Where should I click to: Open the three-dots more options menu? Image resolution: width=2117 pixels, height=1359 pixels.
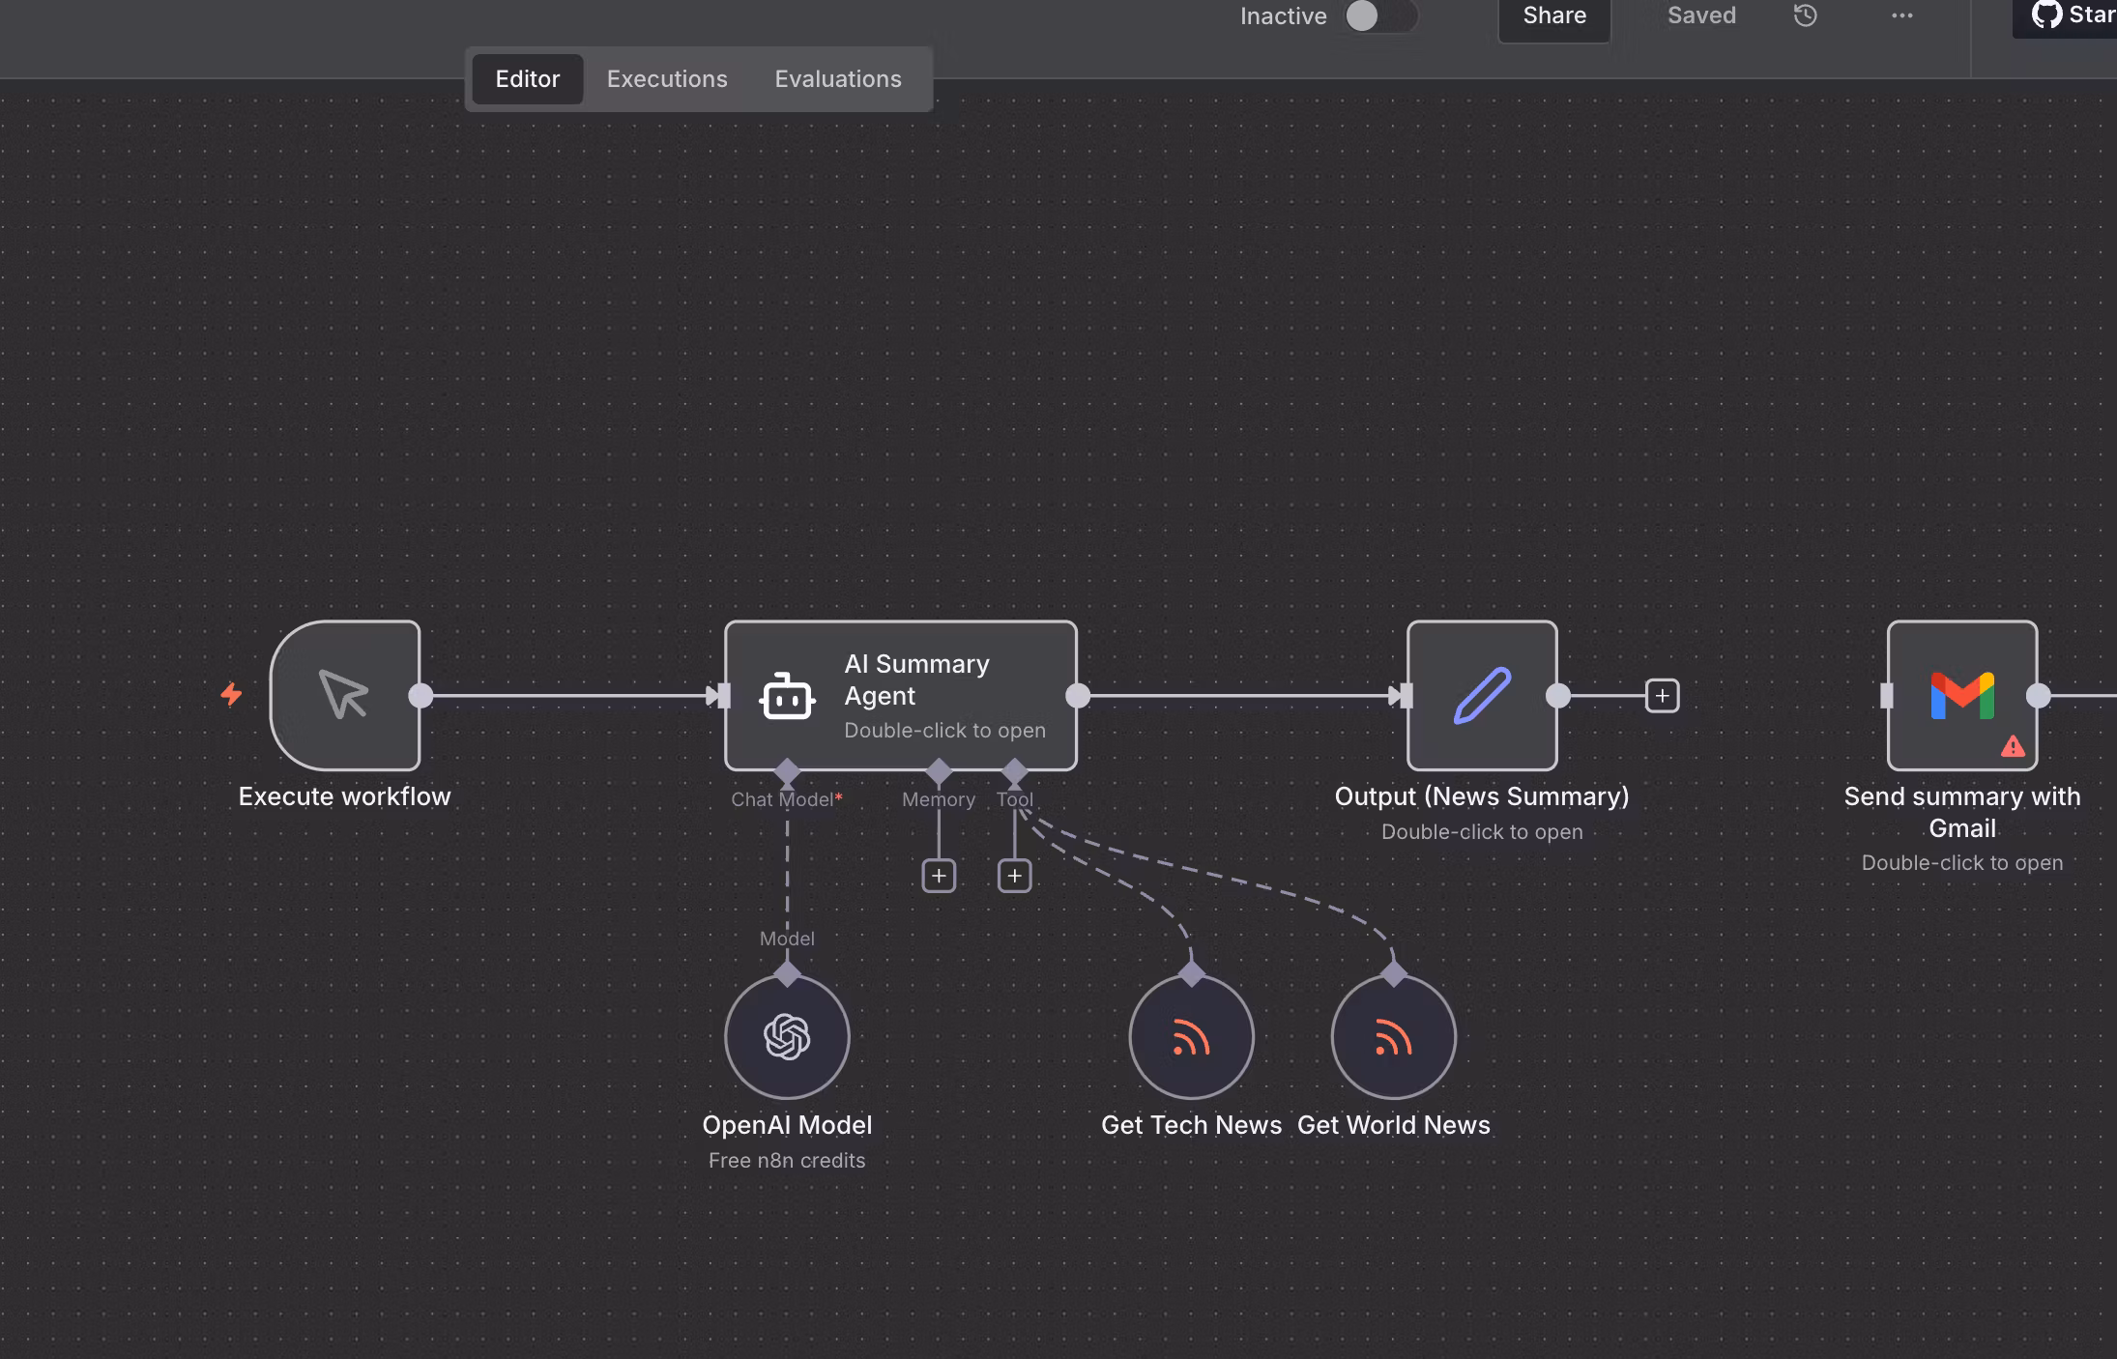[x=1901, y=15]
